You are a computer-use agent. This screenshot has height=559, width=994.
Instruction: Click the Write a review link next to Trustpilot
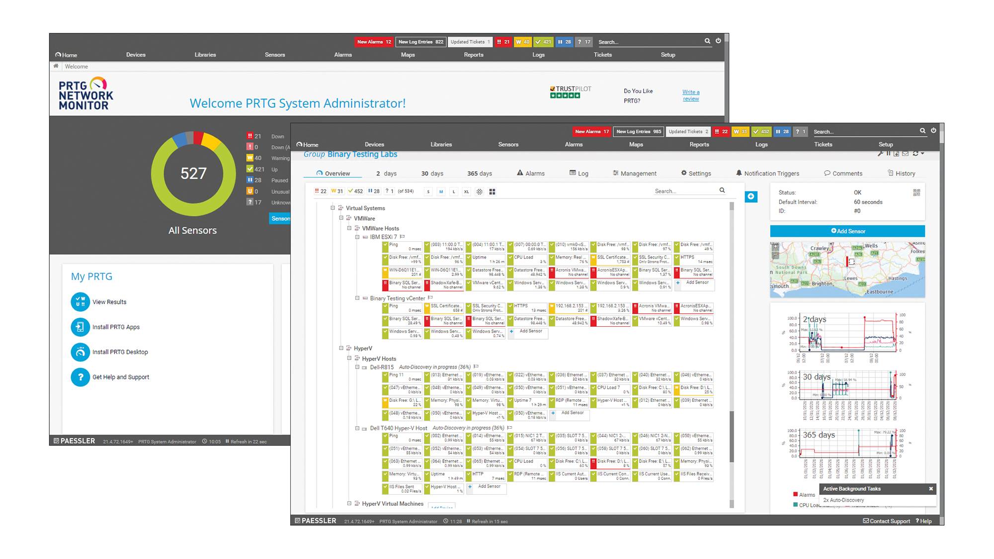690,95
